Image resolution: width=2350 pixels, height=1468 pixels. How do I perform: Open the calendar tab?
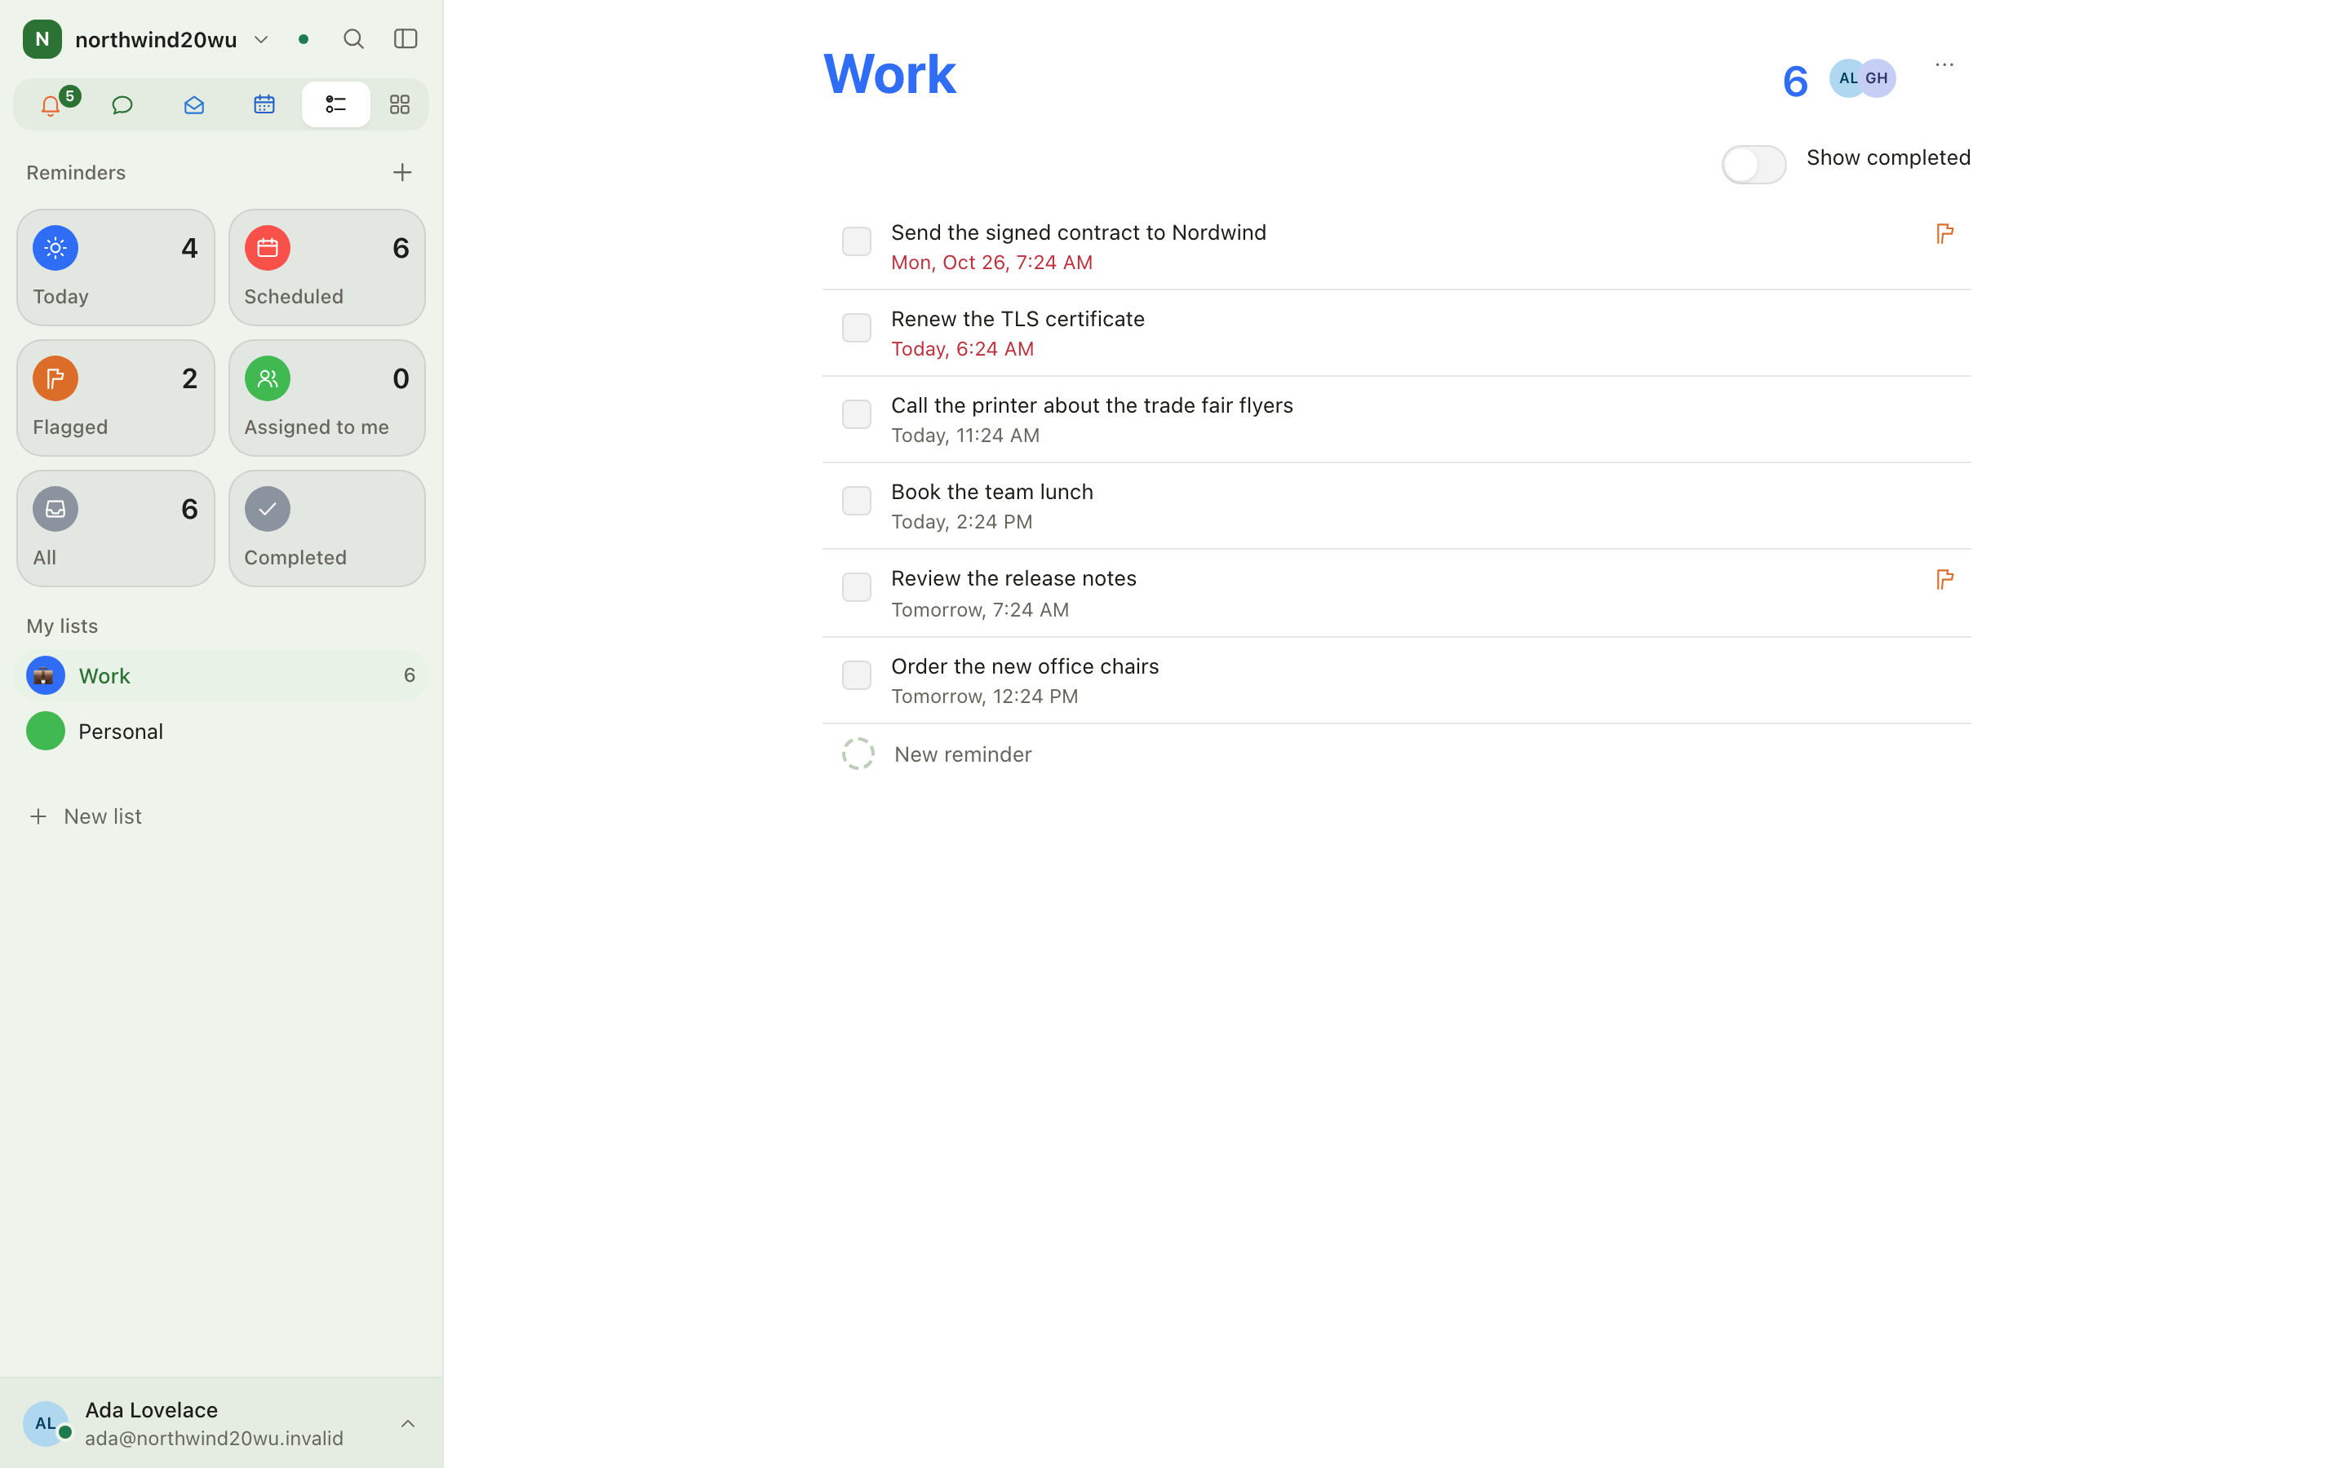pos(264,104)
